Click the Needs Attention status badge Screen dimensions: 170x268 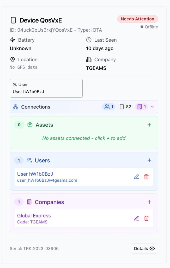tap(137, 19)
